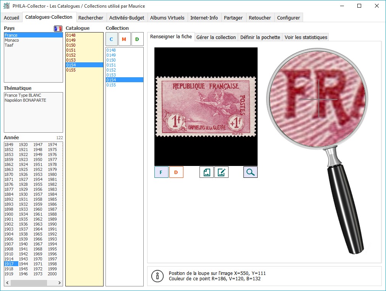
Task: Select the Renseigner la fiche sub-tab
Action: (x=171, y=37)
